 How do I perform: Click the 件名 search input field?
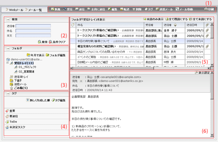click(33, 31)
